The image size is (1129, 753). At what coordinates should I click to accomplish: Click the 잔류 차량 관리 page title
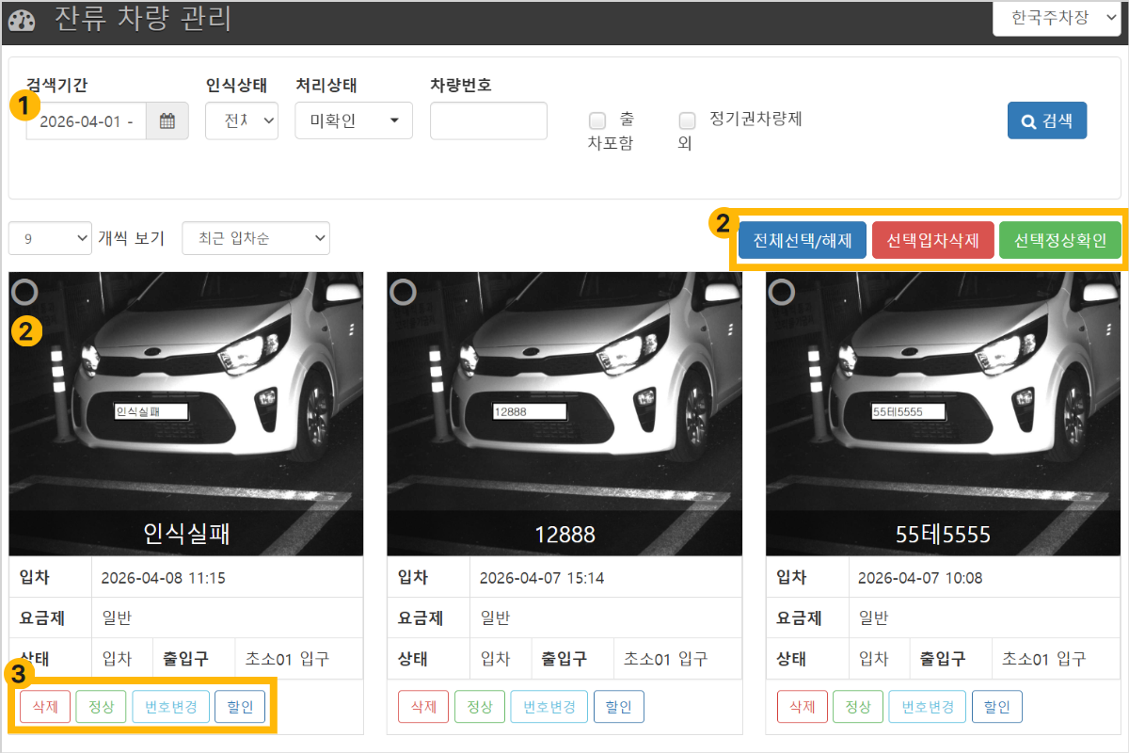(x=143, y=19)
